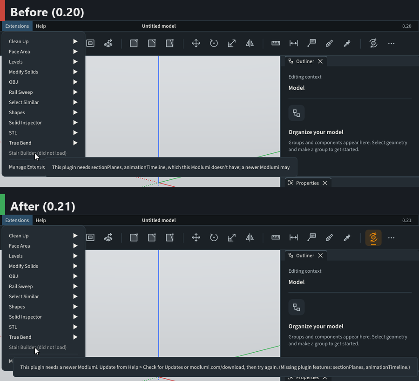Select the Paint brush tool in the Before panel
The width and height of the screenshot is (419, 381).
point(329,43)
